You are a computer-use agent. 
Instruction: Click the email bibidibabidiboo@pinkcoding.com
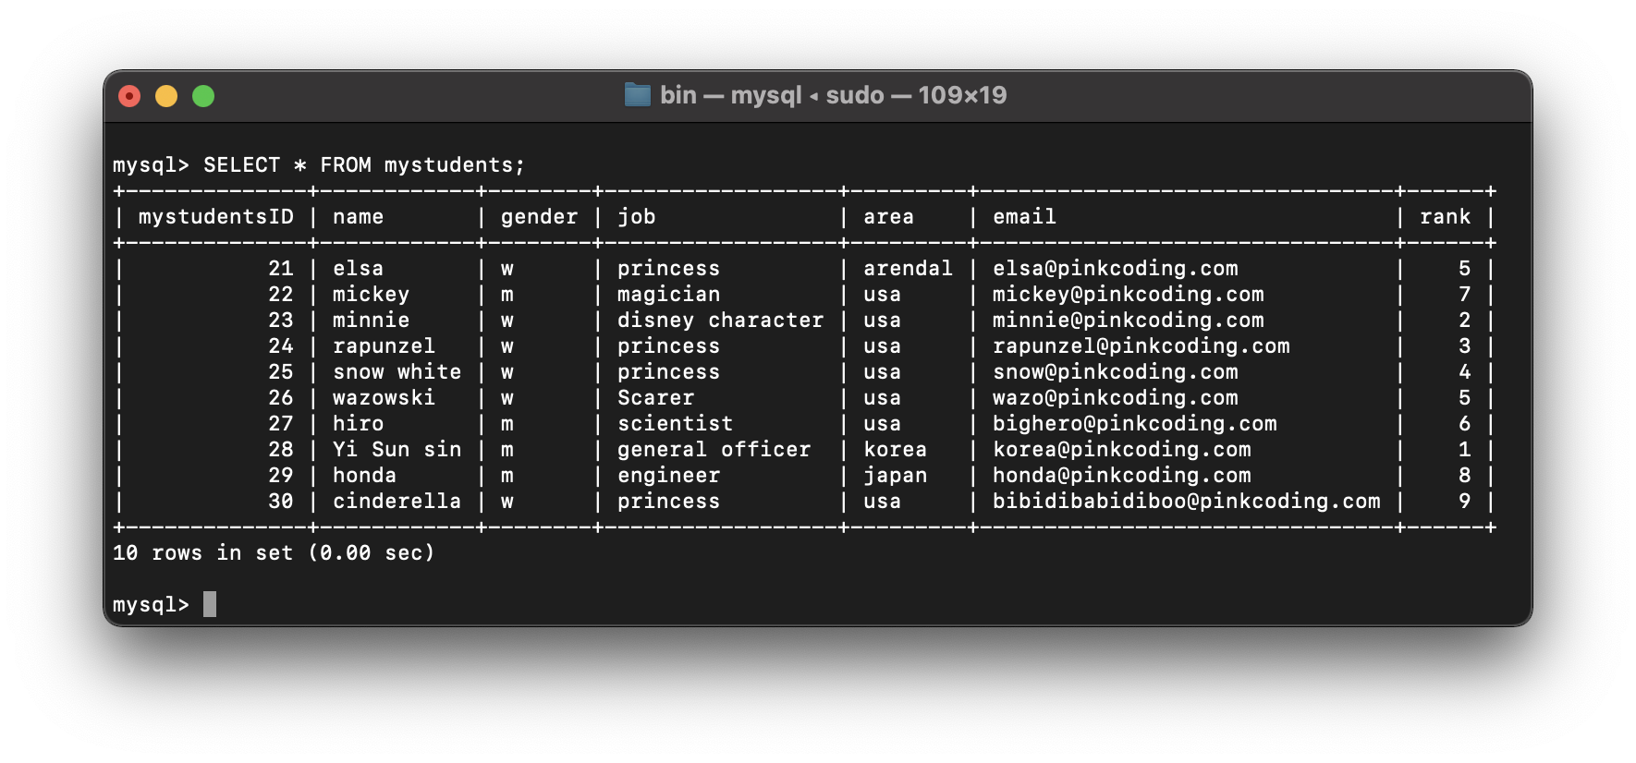(1186, 502)
